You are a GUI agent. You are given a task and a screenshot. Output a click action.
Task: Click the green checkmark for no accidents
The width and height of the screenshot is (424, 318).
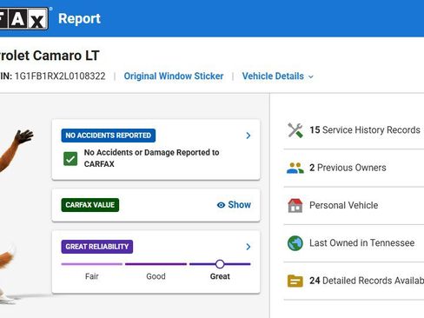[70, 159]
